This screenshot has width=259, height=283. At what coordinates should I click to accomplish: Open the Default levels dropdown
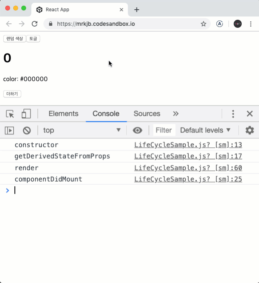pyautogui.click(x=205, y=130)
